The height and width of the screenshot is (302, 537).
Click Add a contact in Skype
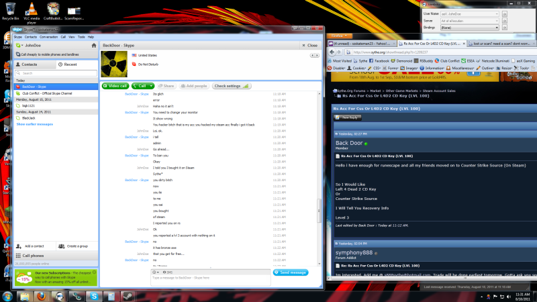point(34,246)
